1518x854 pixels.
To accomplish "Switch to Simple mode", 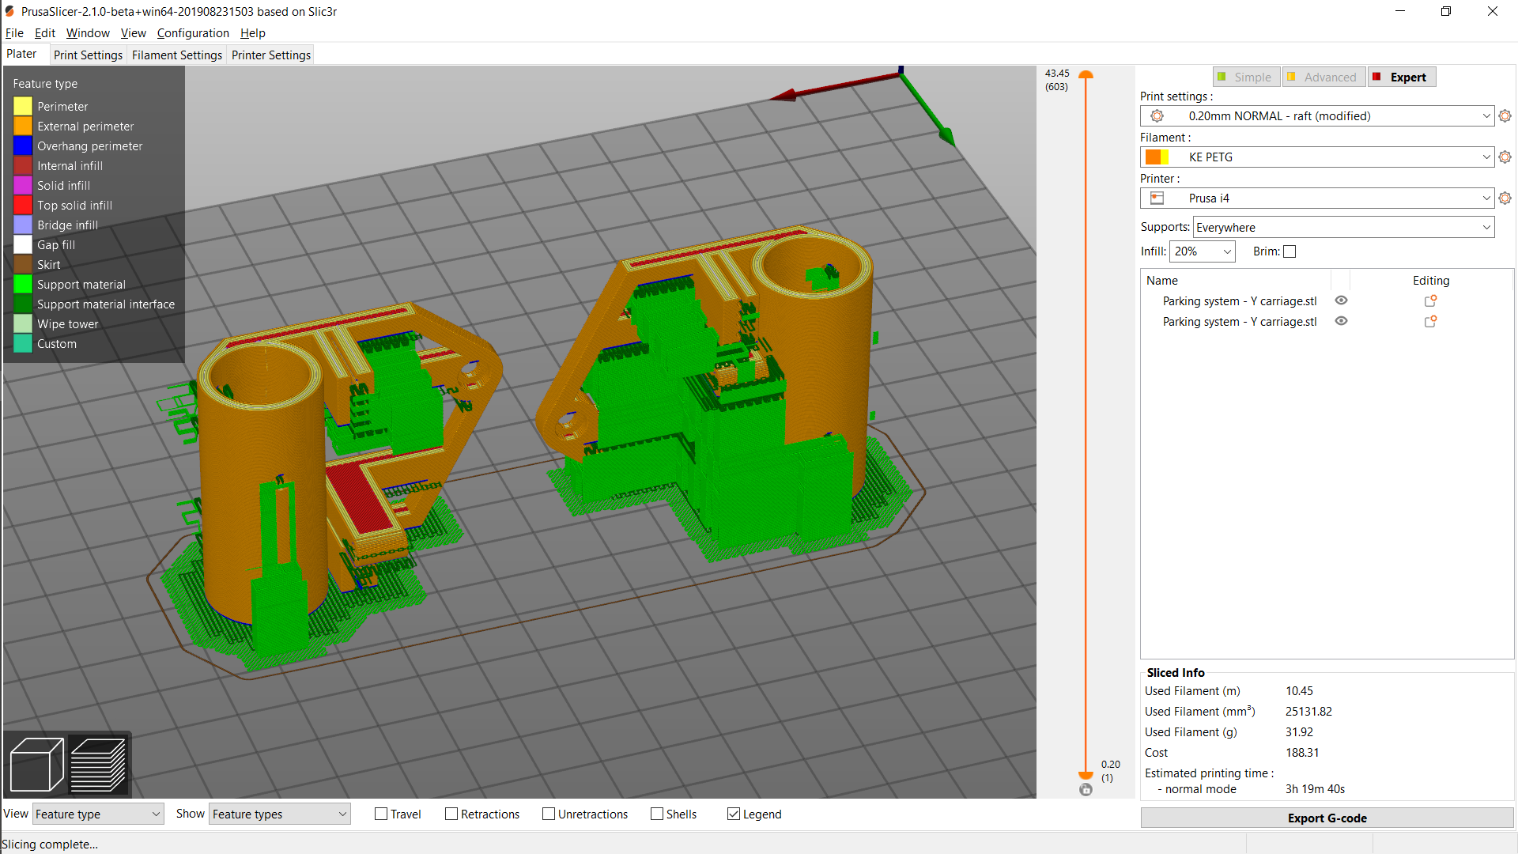I will coord(1246,77).
